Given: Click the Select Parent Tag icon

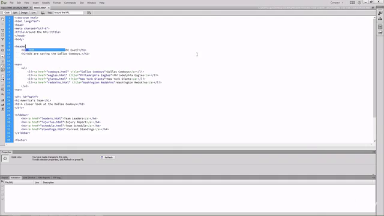Looking at the screenshot, I should coord(2,46).
